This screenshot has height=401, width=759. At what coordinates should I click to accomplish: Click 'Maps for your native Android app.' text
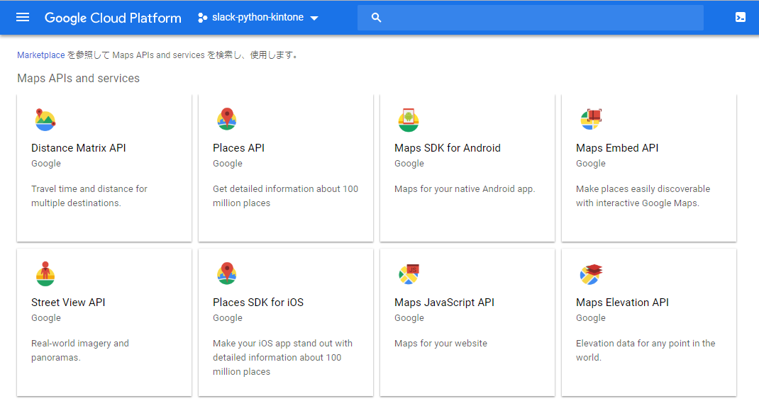coord(465,189)
